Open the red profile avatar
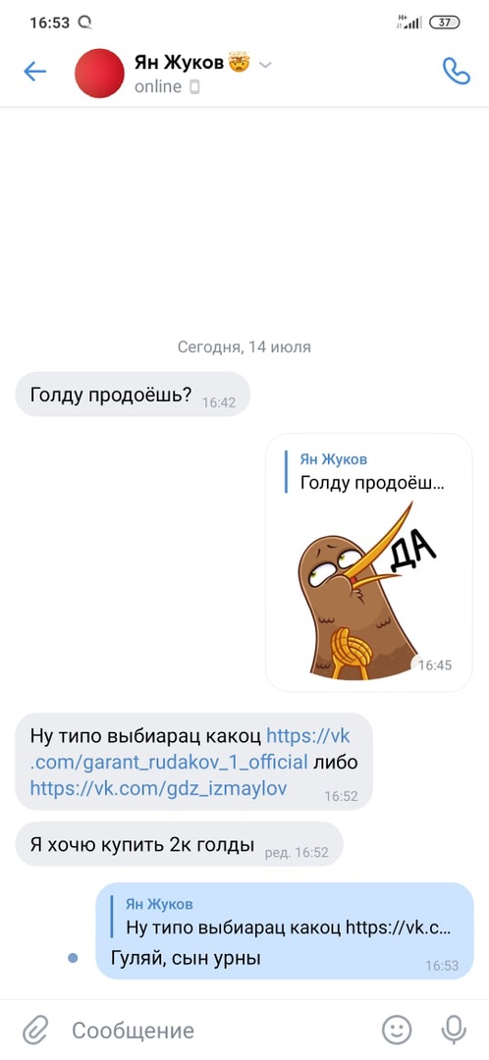This screenshot has width=489, height=1060. tap(99, 73)
